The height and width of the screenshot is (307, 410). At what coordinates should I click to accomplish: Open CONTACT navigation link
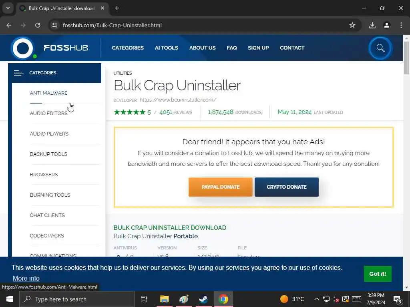coord(292,48)
